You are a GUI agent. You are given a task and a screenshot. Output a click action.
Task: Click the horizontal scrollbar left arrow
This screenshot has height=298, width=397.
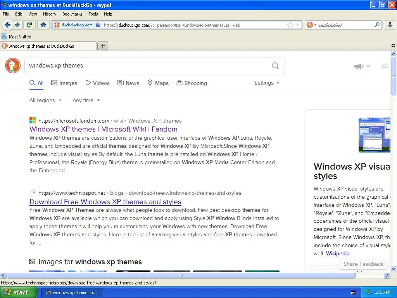click(x=3, y=275)
